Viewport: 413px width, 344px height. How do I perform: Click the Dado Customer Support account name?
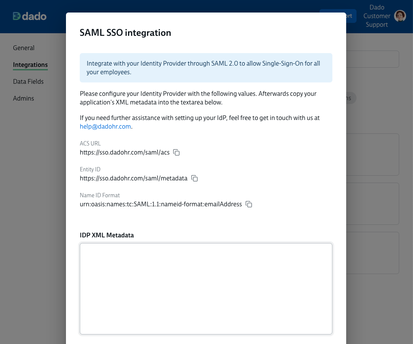[x=377, y=16]
